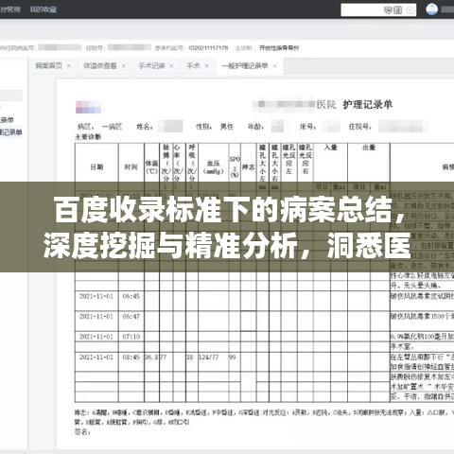Click the 神志 legend line below the table

pyautogui.click(x=264, y=412)
